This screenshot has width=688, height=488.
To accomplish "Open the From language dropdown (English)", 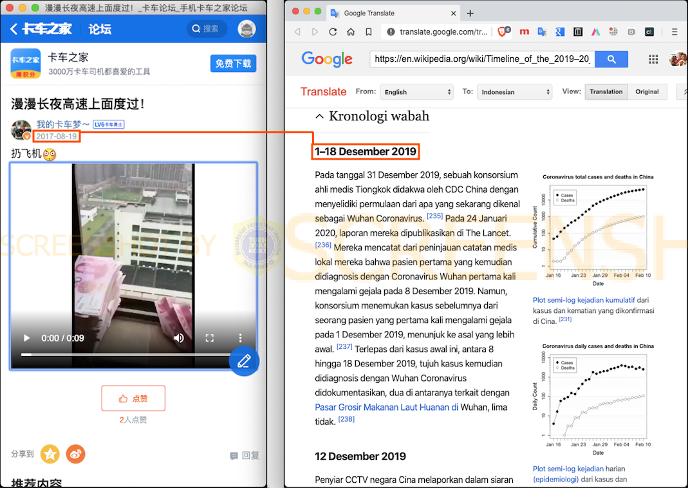I will coord(416,91).
